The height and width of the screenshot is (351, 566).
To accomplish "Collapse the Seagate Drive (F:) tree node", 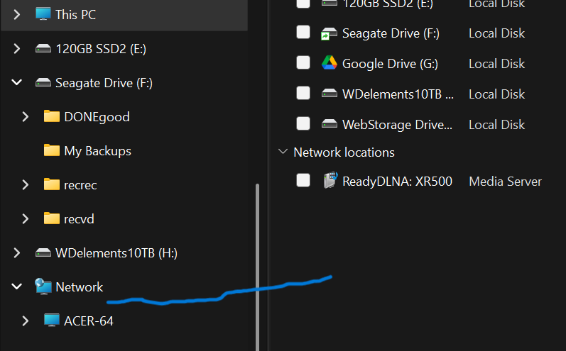I will click(16, 82).
